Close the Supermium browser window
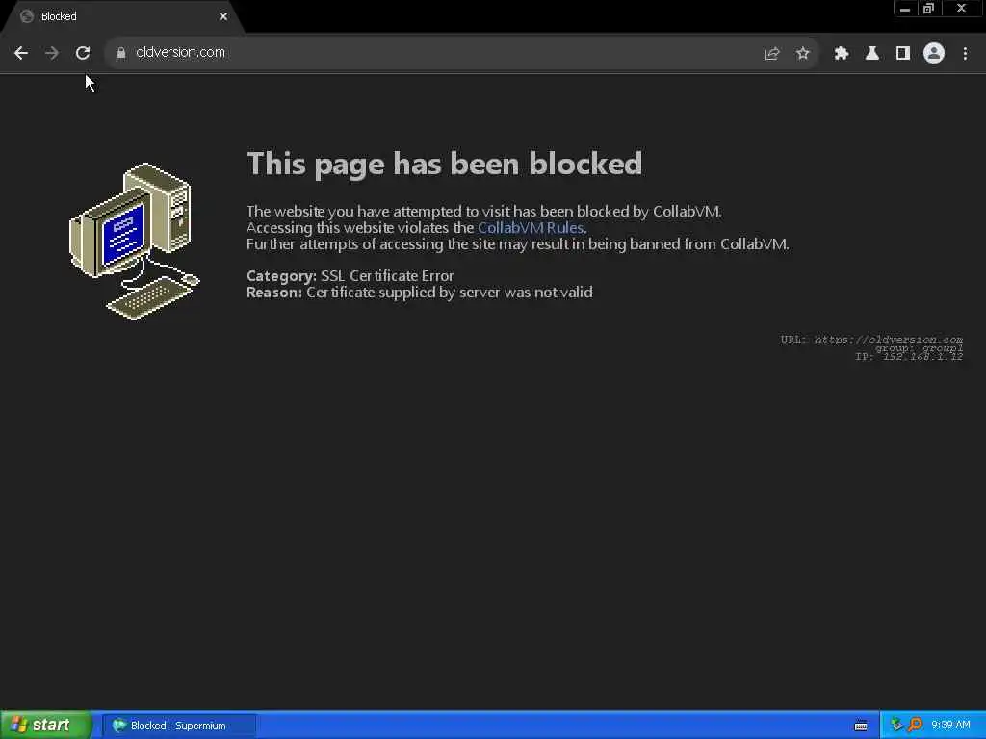Image resolution: width=986 pixels, height=739 pixels. pos(962,9)
